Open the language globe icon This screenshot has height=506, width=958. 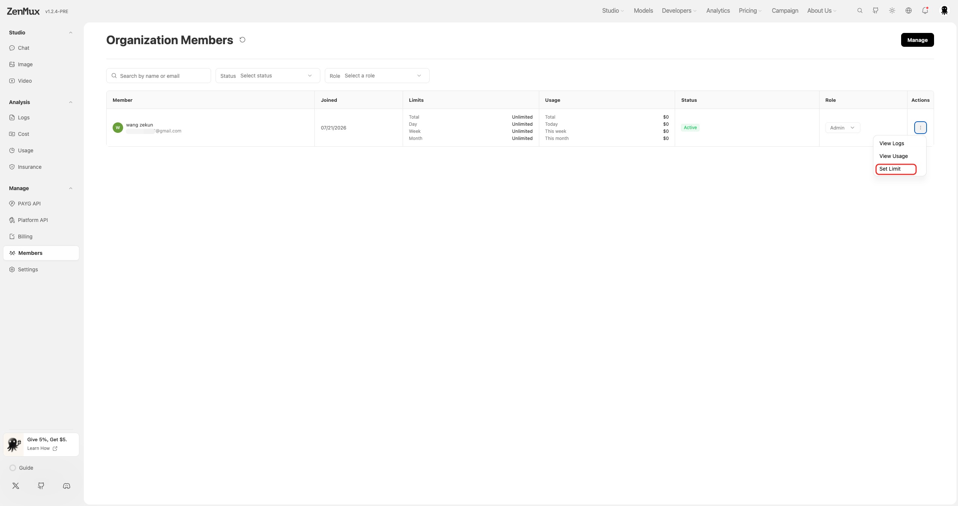[909, 10]
